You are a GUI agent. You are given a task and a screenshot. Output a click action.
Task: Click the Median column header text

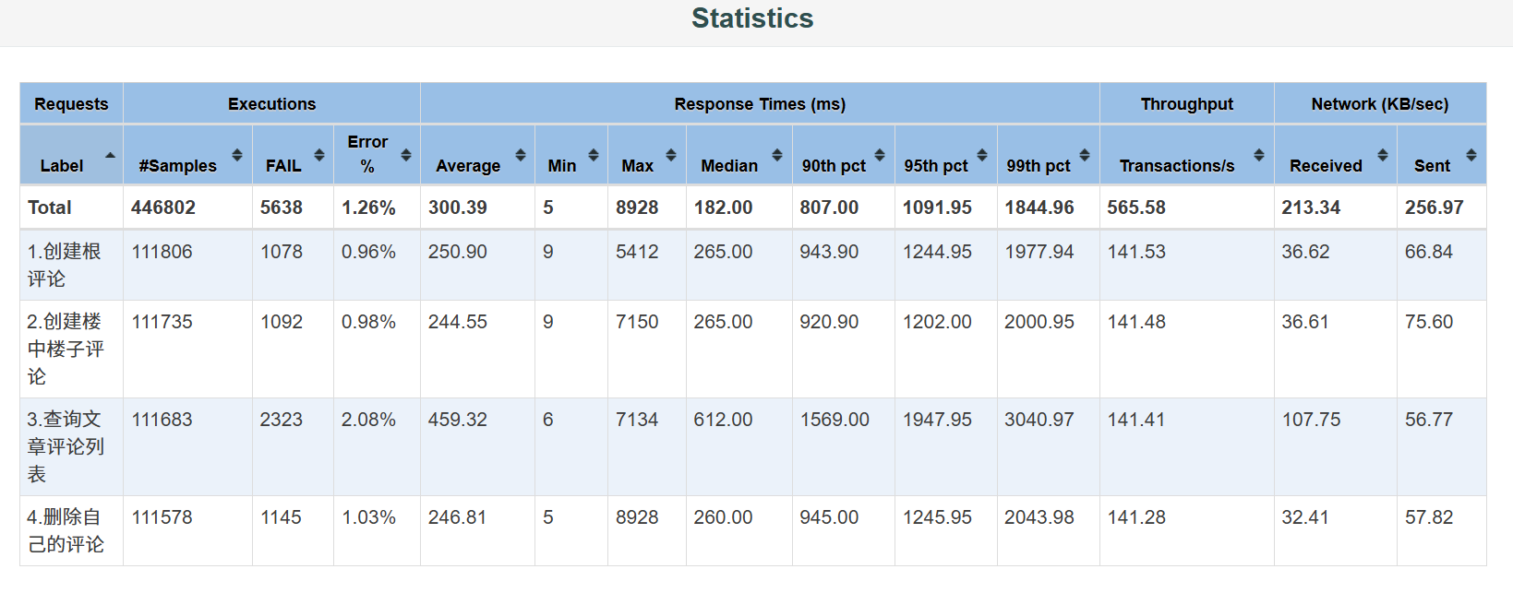click(729, 166)
